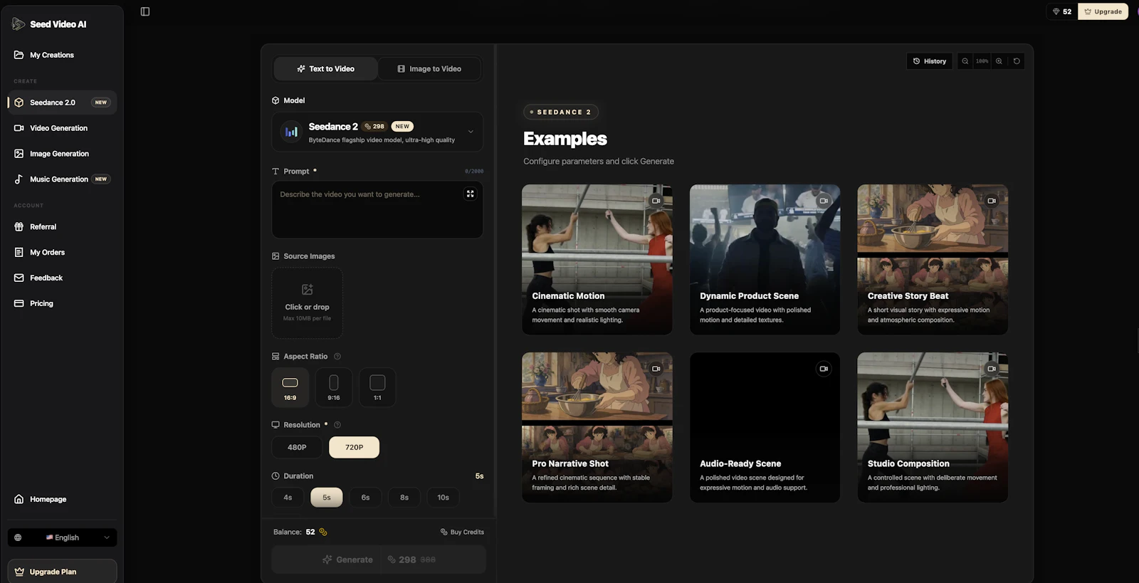Image resolution: width=1139 pixels, height=583 pixels.
Task: Click the Upgrade button at top right
Action: coord(1103,11)
